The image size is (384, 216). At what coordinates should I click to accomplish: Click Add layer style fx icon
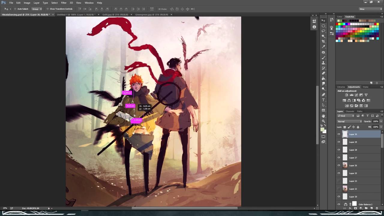pyautogui.click(x=350, y=208)
